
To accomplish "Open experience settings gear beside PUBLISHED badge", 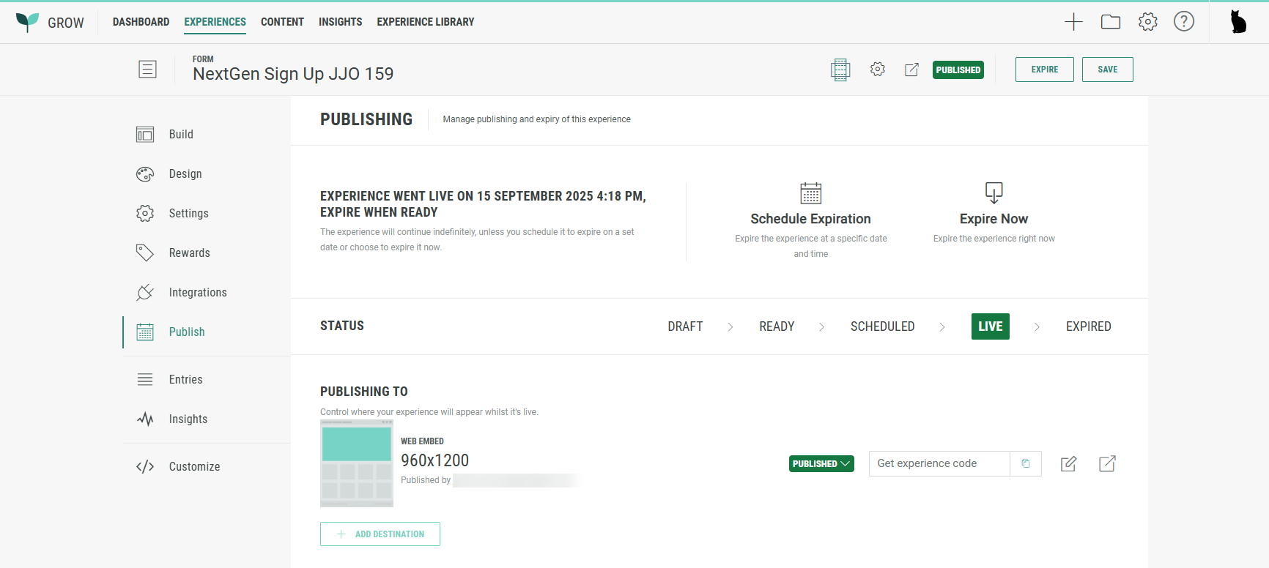I will [878, 70].
